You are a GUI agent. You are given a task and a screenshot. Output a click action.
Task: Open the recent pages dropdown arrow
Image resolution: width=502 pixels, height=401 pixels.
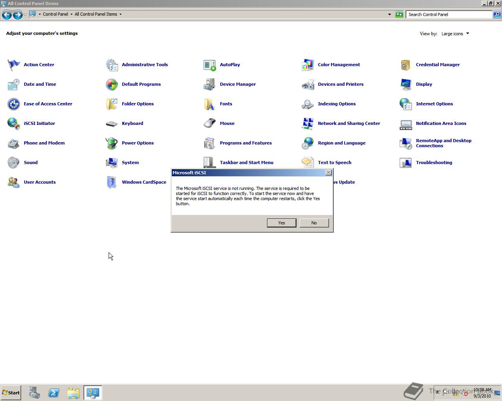click(25, 14)
